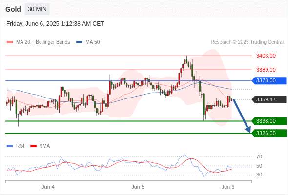The height and width of the screenshot is (195, 288).
Task: Click the RSI axis value 50
Action: pyautogui.click(x=259, y=166)
